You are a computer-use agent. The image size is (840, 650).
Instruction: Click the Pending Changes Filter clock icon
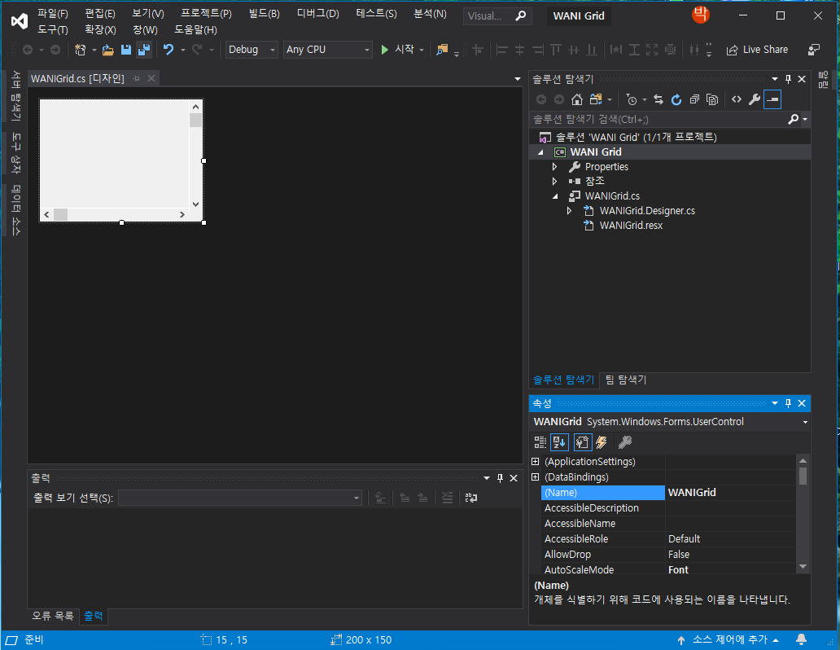point(632,99)
